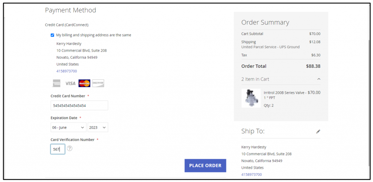
Task: Click the VISA card logo
Action: point(70,83)
